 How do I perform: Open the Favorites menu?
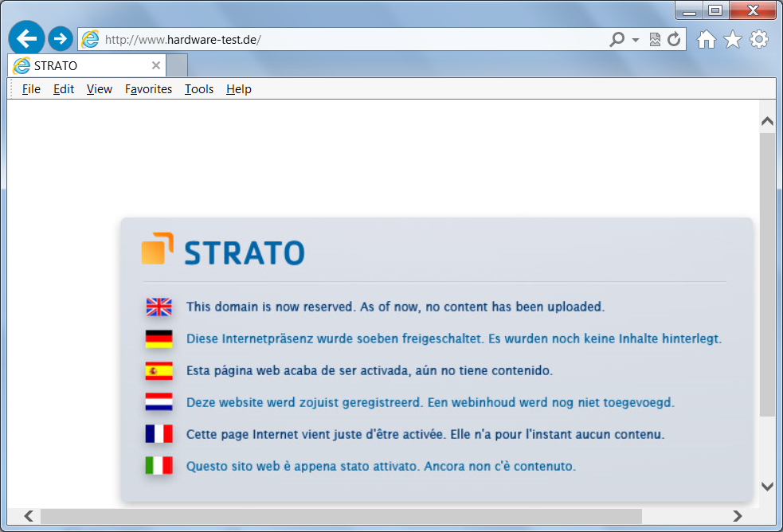(x=148, y=89)
